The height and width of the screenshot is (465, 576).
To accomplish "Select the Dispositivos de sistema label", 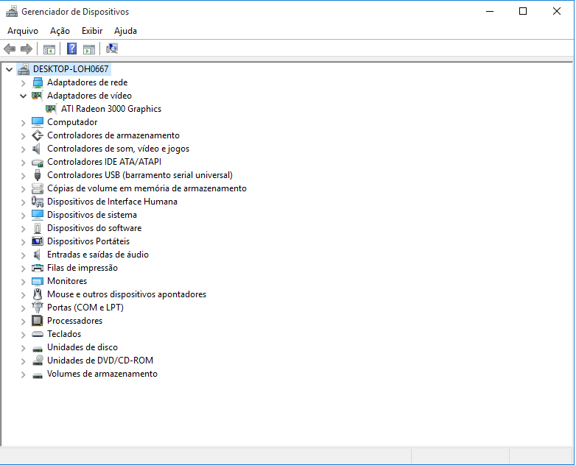I will click(x=92, y=215).
